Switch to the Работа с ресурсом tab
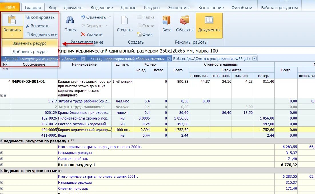This screenshot has height=194, width=315. 279,8
